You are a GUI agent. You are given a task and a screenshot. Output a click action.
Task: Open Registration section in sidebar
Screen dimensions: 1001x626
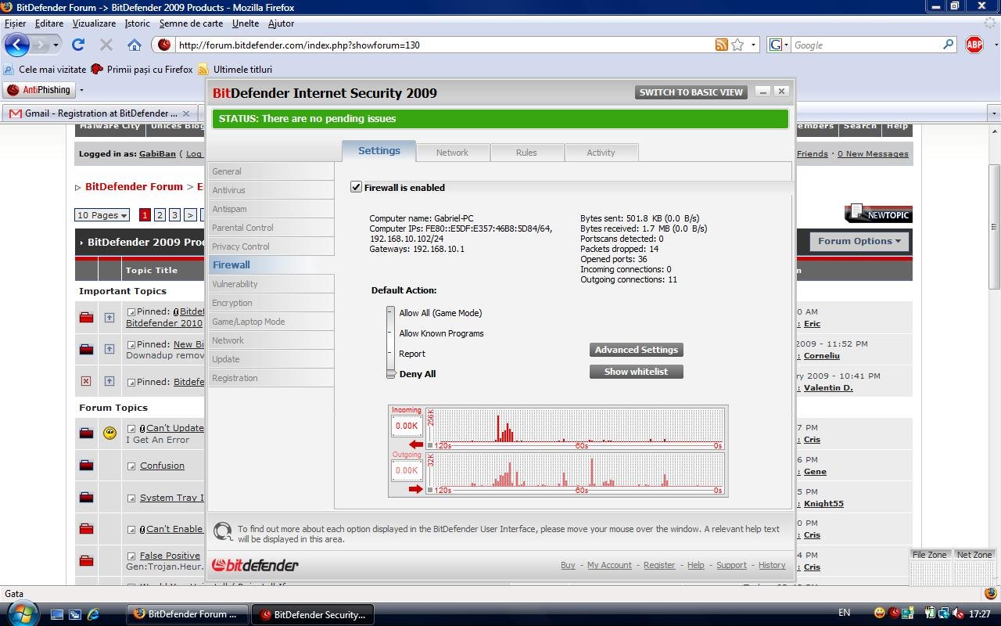271,378
